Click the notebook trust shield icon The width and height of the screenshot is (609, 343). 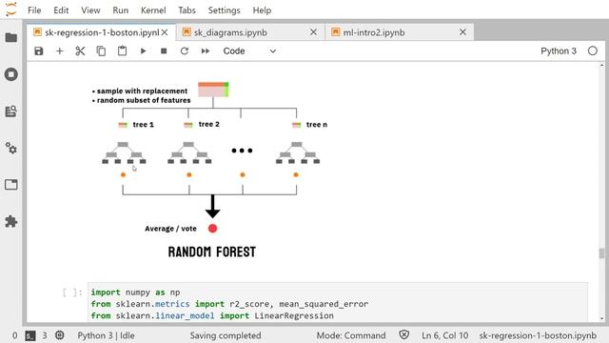tap(404, 334)
